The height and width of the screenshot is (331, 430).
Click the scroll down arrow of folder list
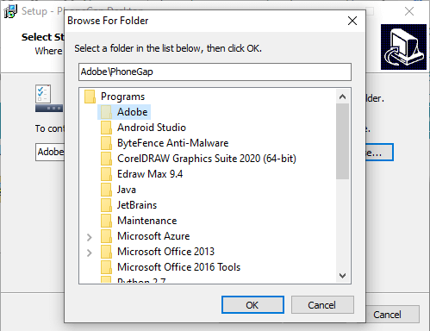pyautogui.click(x=342, y=276)
